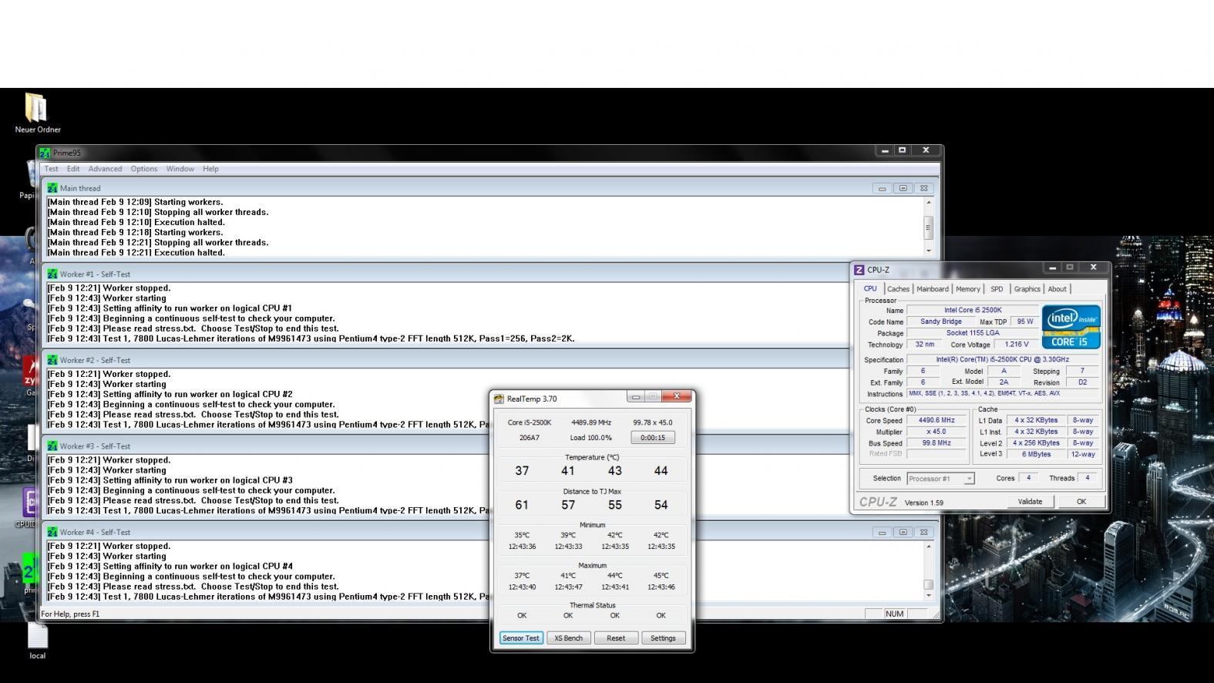Click the Level 3 cache '6 MBytes' field
1214x683 pixels.
[x=1036, y=454]
